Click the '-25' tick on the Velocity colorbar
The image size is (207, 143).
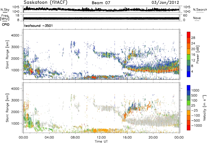click(195, 110)
